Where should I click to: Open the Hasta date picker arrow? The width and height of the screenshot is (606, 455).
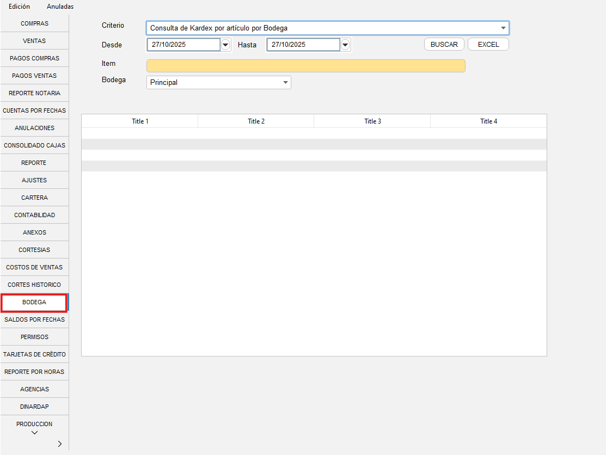point(345,45)
